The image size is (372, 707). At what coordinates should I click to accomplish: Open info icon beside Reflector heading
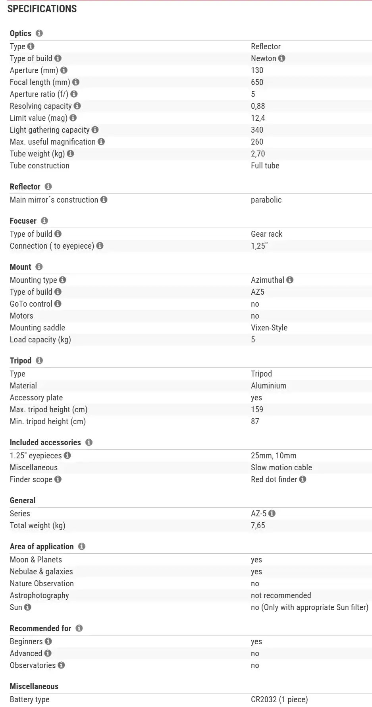point(48,187)
